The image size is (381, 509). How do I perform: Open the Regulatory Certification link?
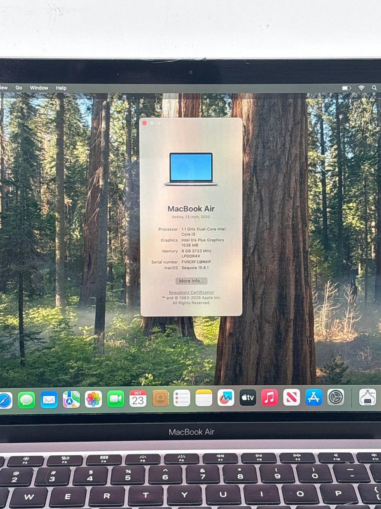(191, 292)
